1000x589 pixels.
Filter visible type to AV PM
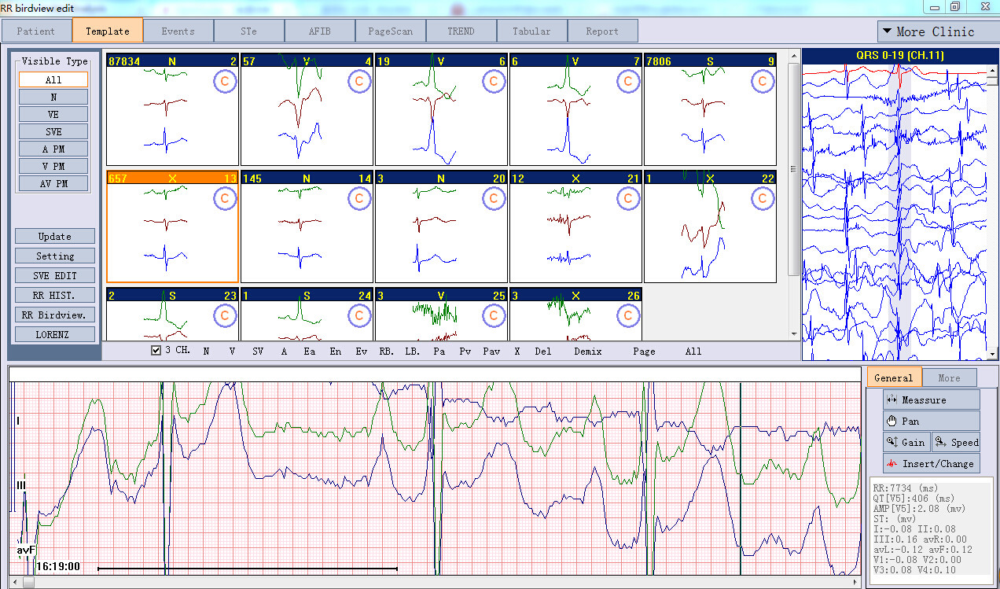(53, 183)
